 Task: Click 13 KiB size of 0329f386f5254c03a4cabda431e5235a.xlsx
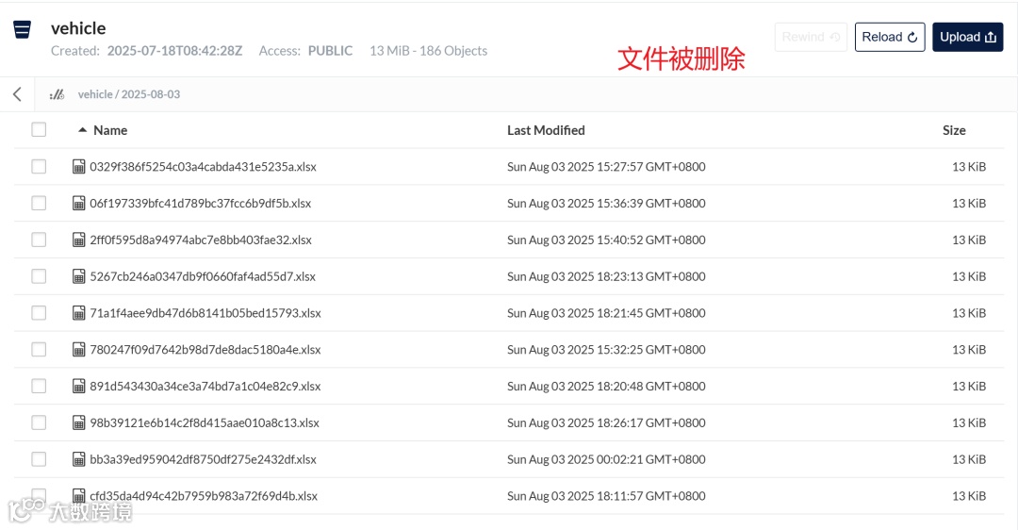[x=969, y=167]
